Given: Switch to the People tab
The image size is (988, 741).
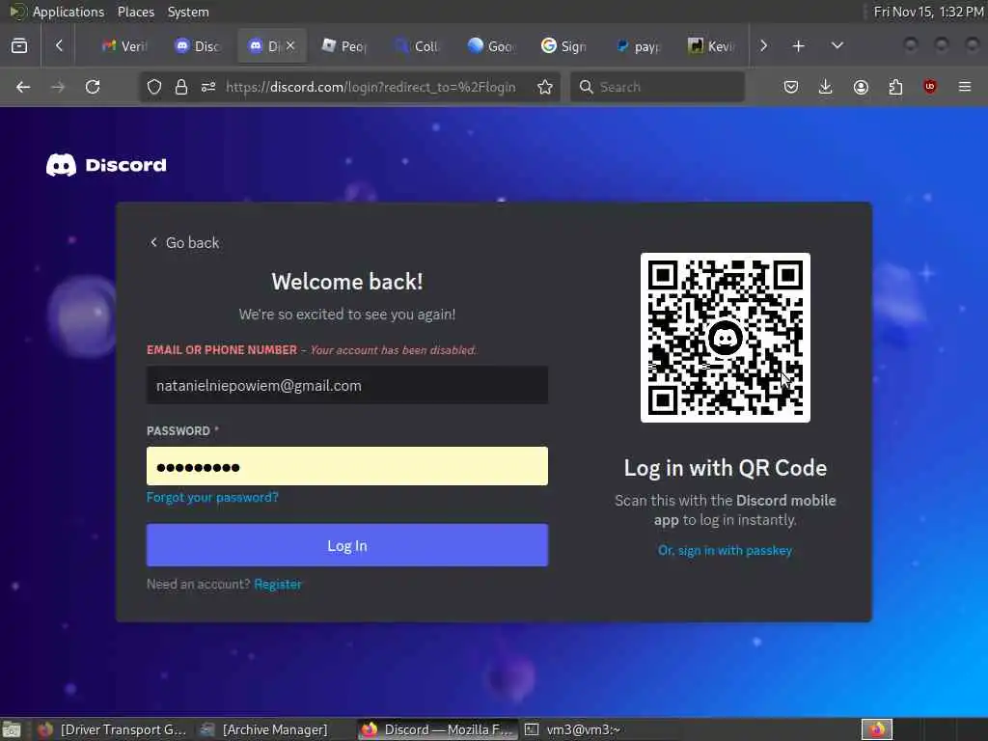Looking at the screenshot, I should [344, 46].
